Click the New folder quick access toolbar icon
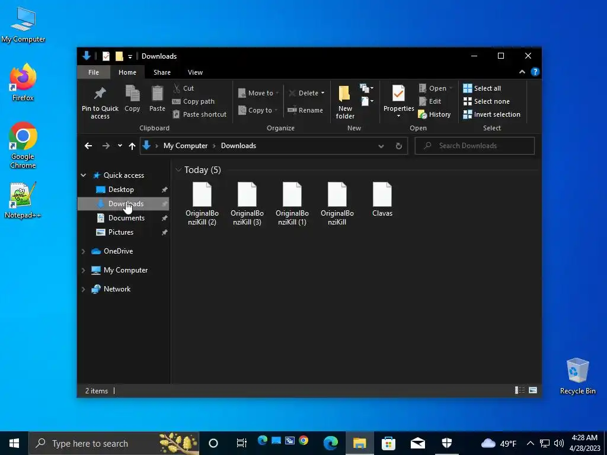This screenshot has width=607, height=455. click(119, 56)
